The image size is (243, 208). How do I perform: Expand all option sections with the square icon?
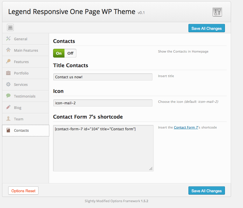click(11, 28)
